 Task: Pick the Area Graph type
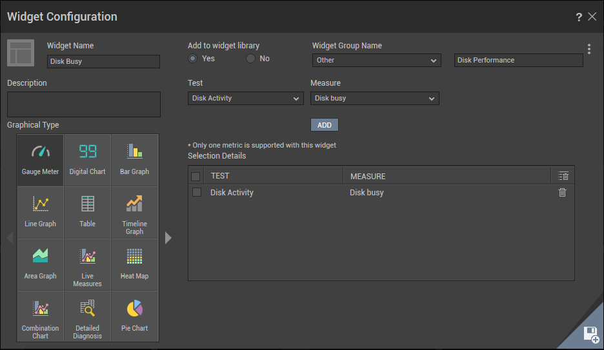40,265
